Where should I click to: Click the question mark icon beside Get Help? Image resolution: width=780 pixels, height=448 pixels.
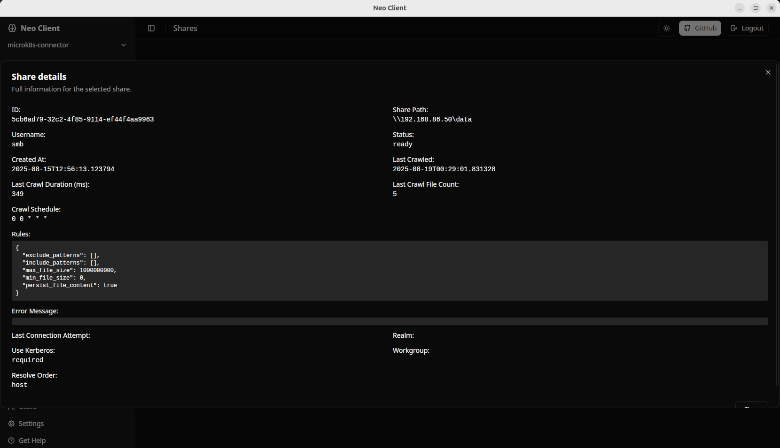click(10, 440)
